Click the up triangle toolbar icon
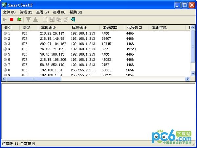The width and height of the screenshot is (197, 148). tap(35, 19)
